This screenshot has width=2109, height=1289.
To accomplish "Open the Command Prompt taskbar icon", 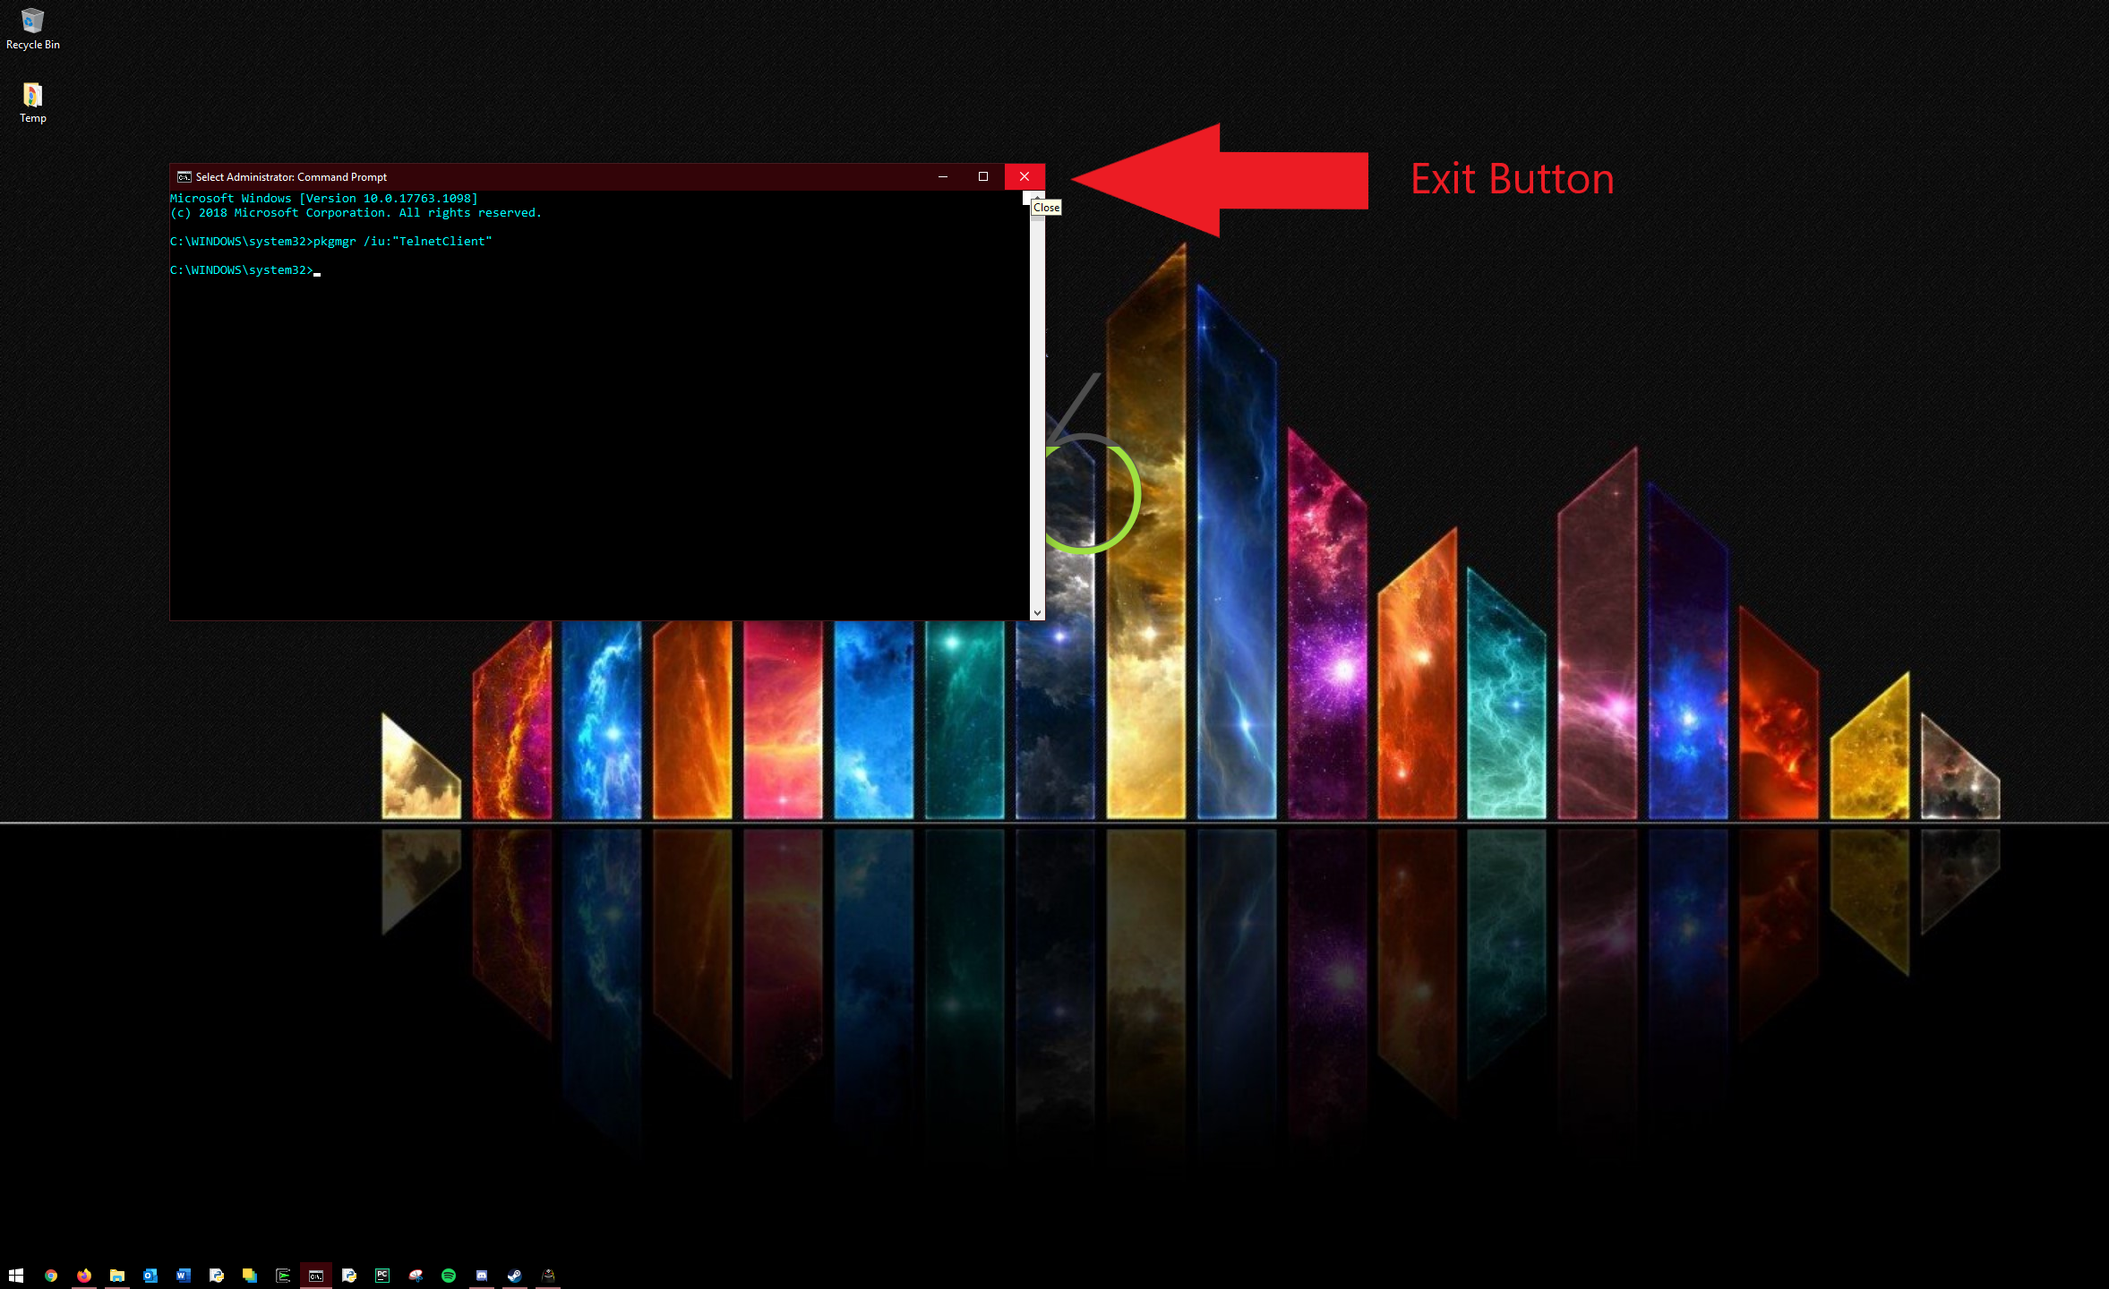I will point(316,1276).
